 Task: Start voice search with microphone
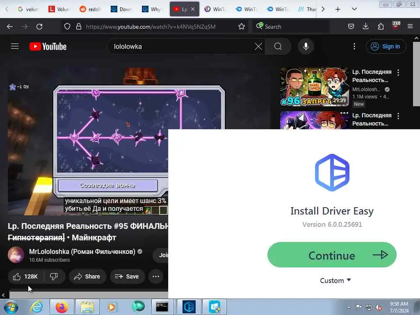point(306,47)
